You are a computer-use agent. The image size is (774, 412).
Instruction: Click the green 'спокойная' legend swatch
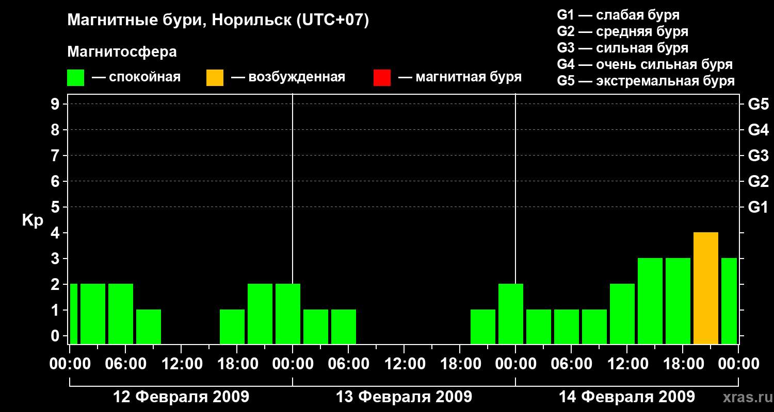pos(75,78)
